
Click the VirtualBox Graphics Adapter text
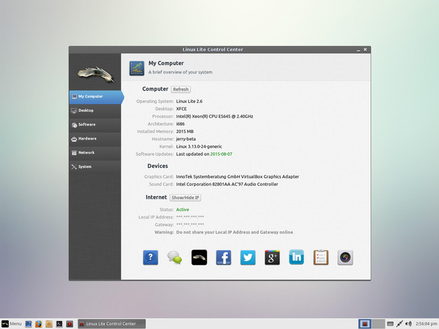pyautogui.click(x=237, y=177)
